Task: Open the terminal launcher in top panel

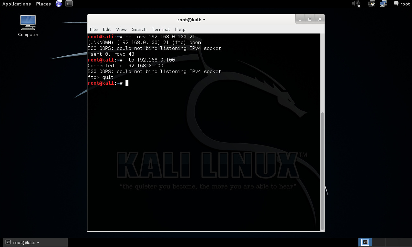Action: (69, 4)
